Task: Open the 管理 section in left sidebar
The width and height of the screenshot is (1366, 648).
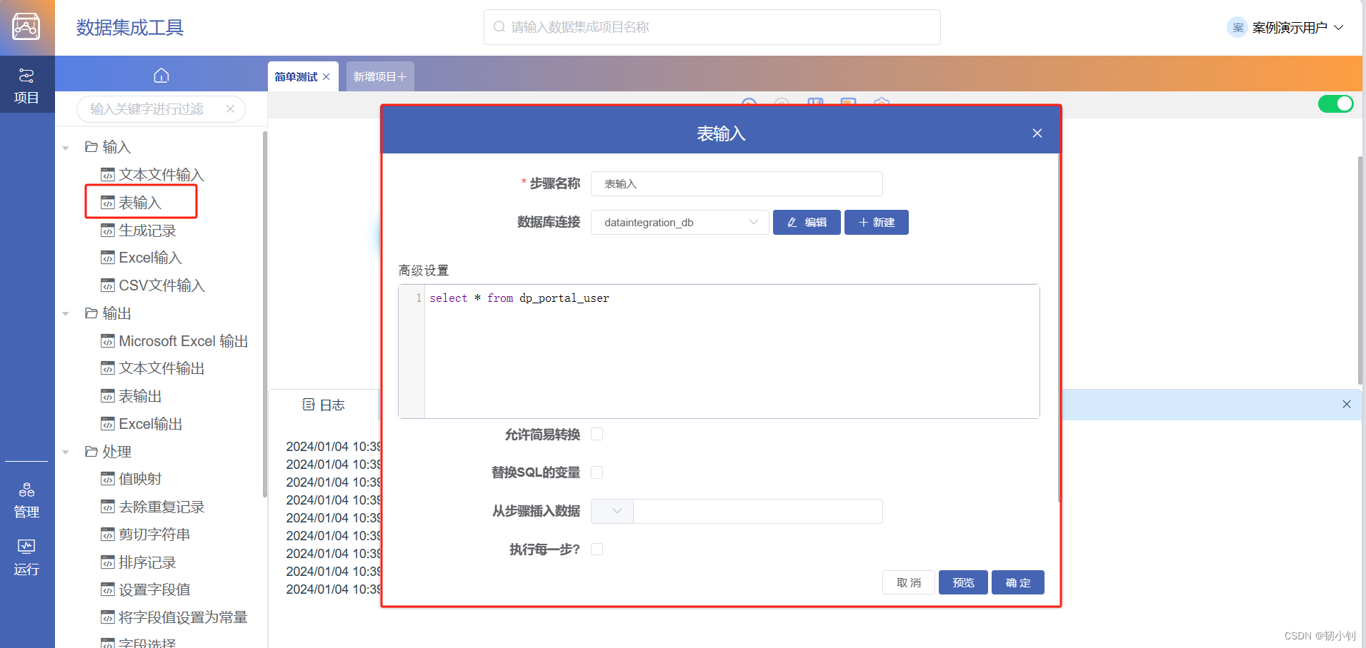Action: (26, 500)
